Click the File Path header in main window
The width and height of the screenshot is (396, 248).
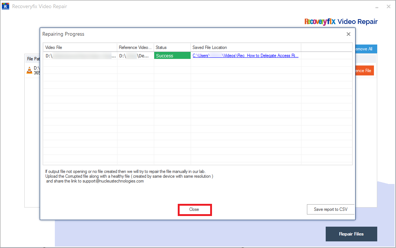pyautogui.click(x=33, y=59)
